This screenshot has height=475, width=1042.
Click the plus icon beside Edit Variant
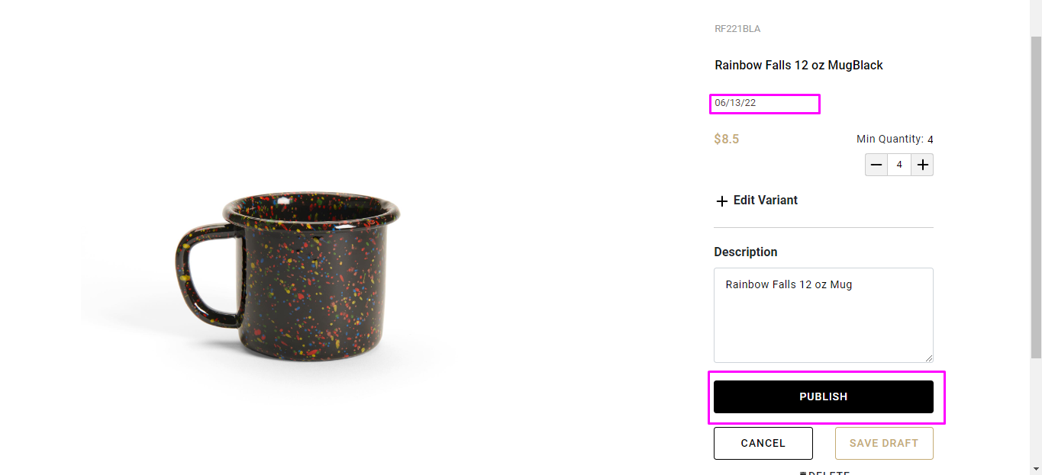[x=721, y=201]
